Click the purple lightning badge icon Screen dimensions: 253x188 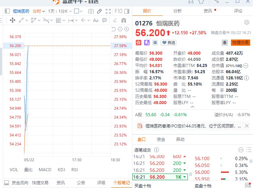[x=147, y=43]
